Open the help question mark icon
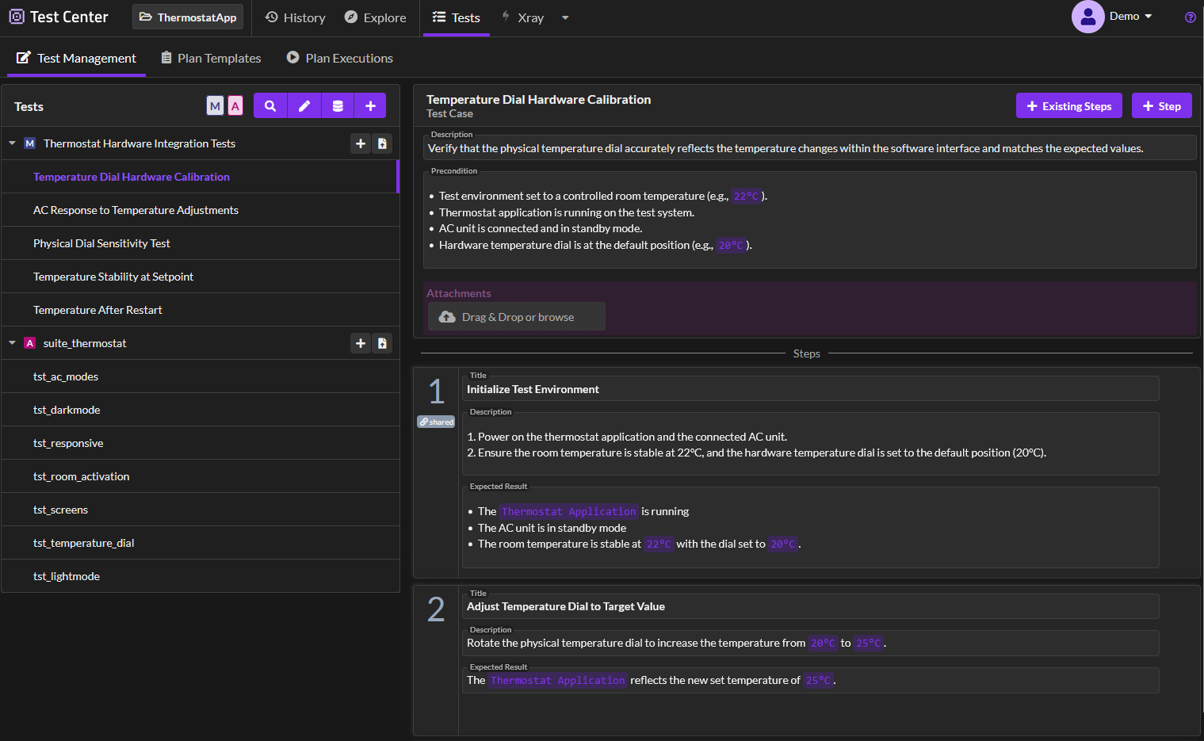Viewport: 1204px width, 741px height. (x=1190, y=17)
